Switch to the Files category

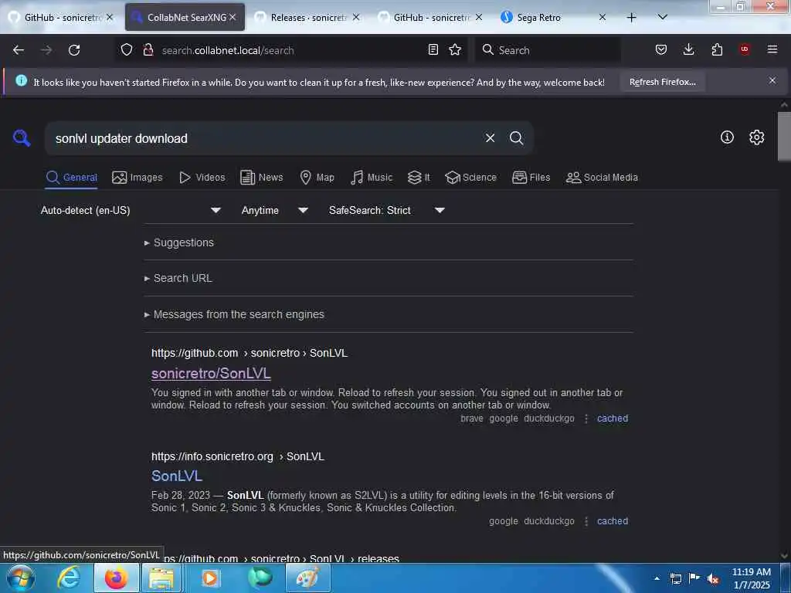tap(531, 178)
